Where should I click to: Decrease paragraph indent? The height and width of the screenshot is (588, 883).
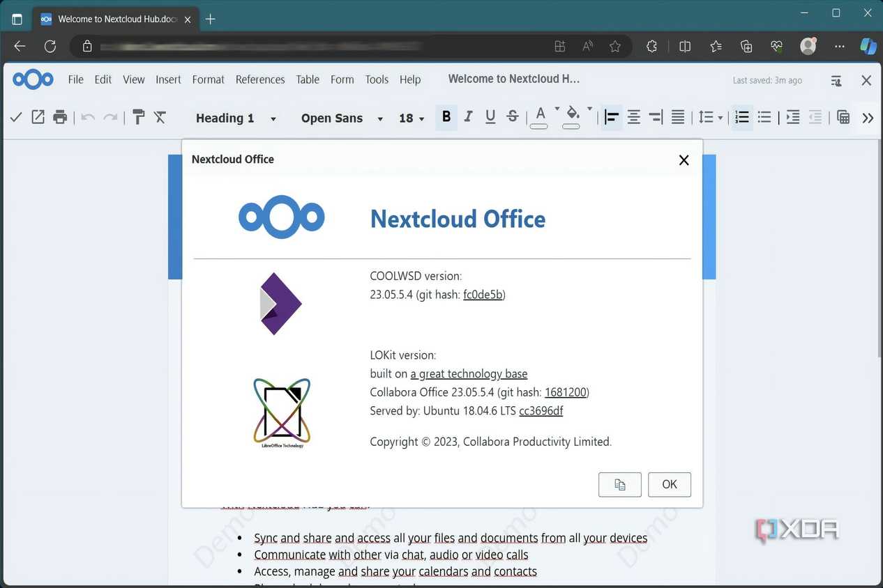tap(815, 118)
